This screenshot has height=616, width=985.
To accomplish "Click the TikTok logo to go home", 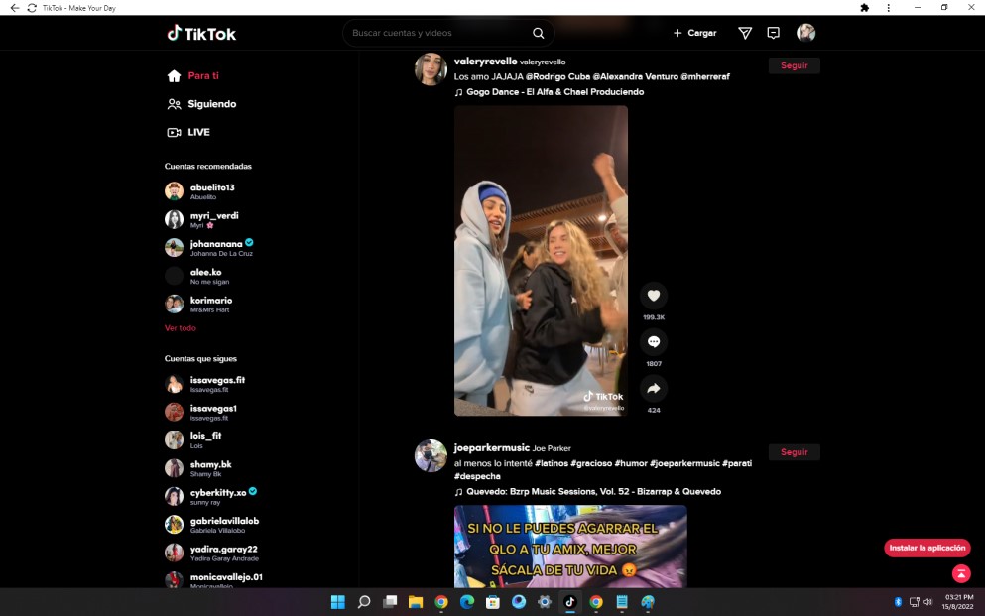I will [201, 33].
